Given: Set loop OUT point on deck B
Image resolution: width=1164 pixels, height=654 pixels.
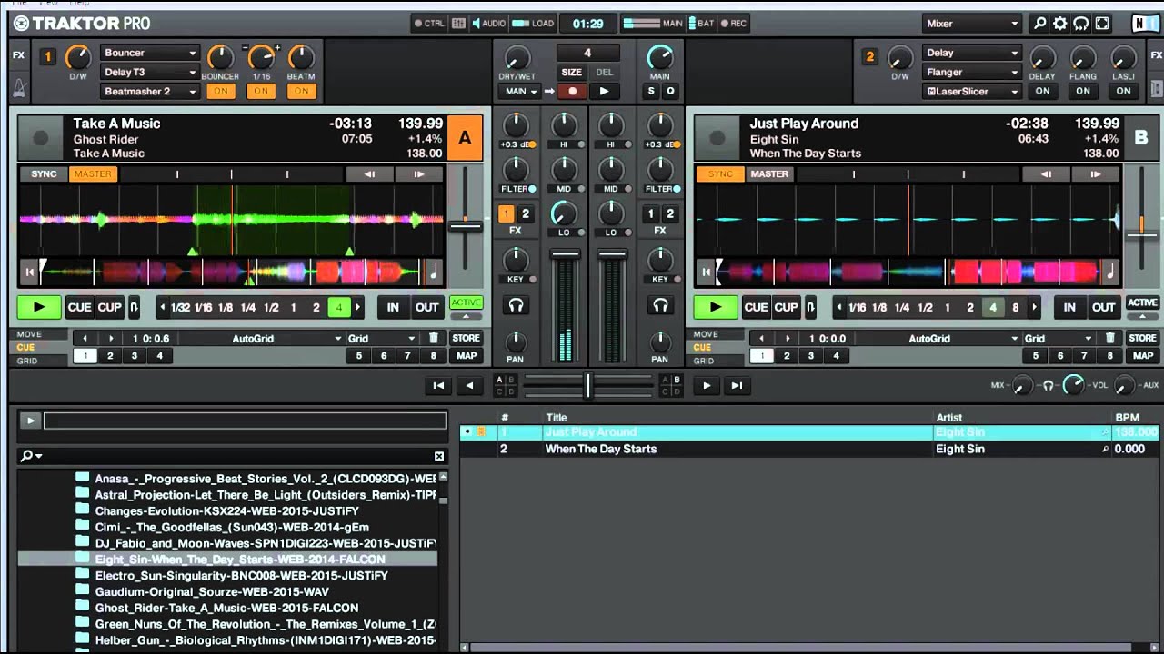Looking at the screenshot, I should pos(1103,307).
